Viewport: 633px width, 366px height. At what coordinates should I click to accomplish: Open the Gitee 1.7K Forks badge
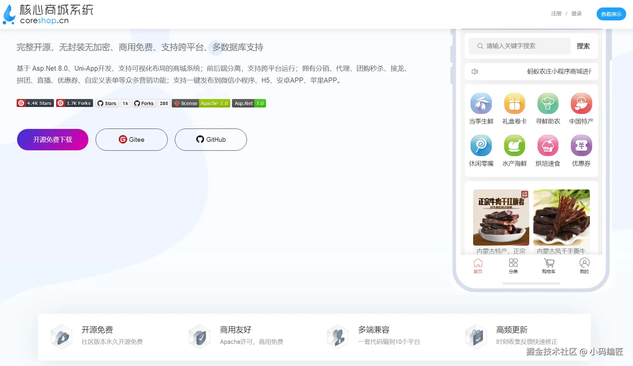[x=74, y=103]
